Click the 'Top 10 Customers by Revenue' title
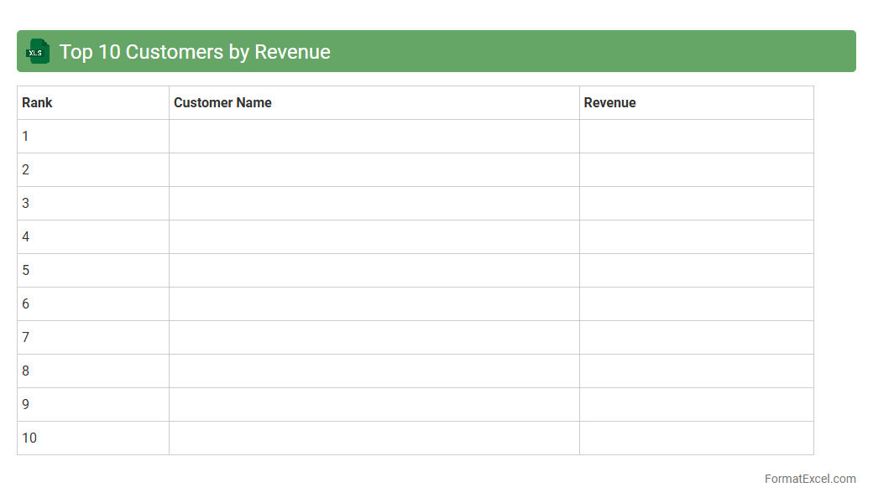The height and width of the screenshot is (503, 873). (195, 52)
